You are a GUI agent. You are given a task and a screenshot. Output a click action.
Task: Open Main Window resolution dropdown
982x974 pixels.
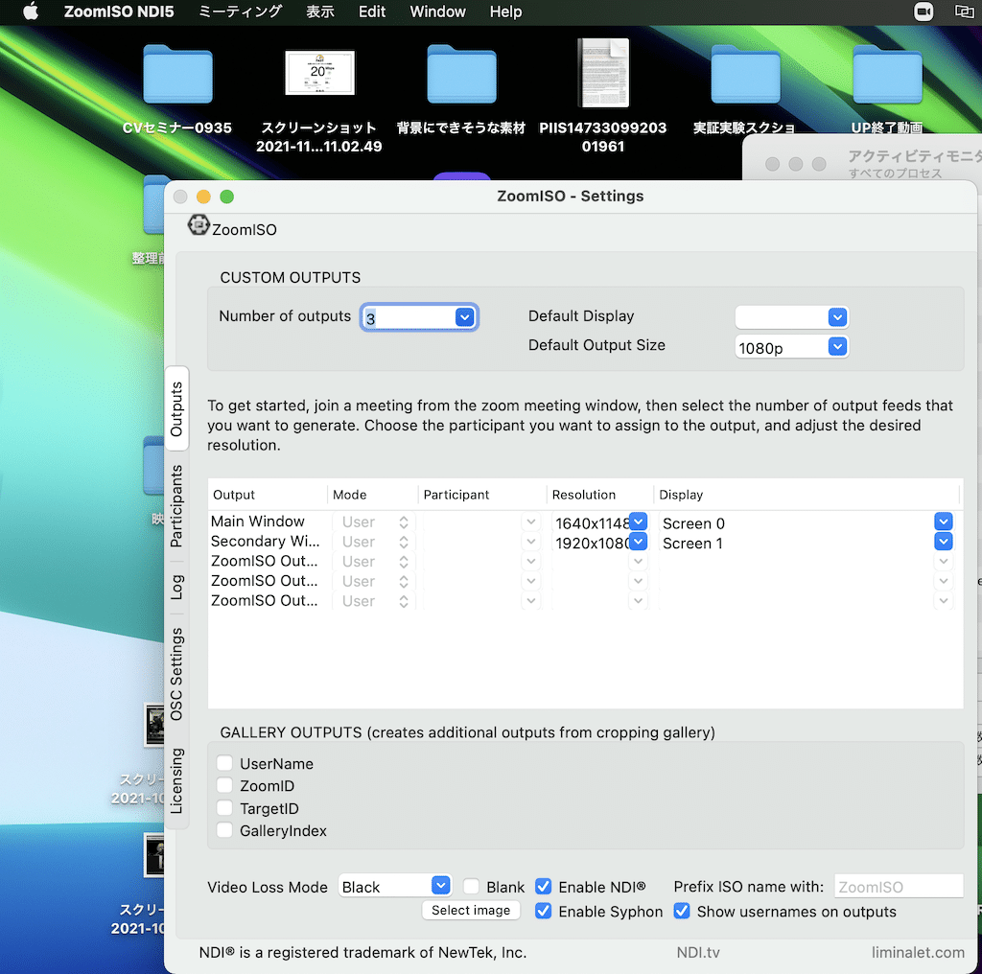[638, 522]
